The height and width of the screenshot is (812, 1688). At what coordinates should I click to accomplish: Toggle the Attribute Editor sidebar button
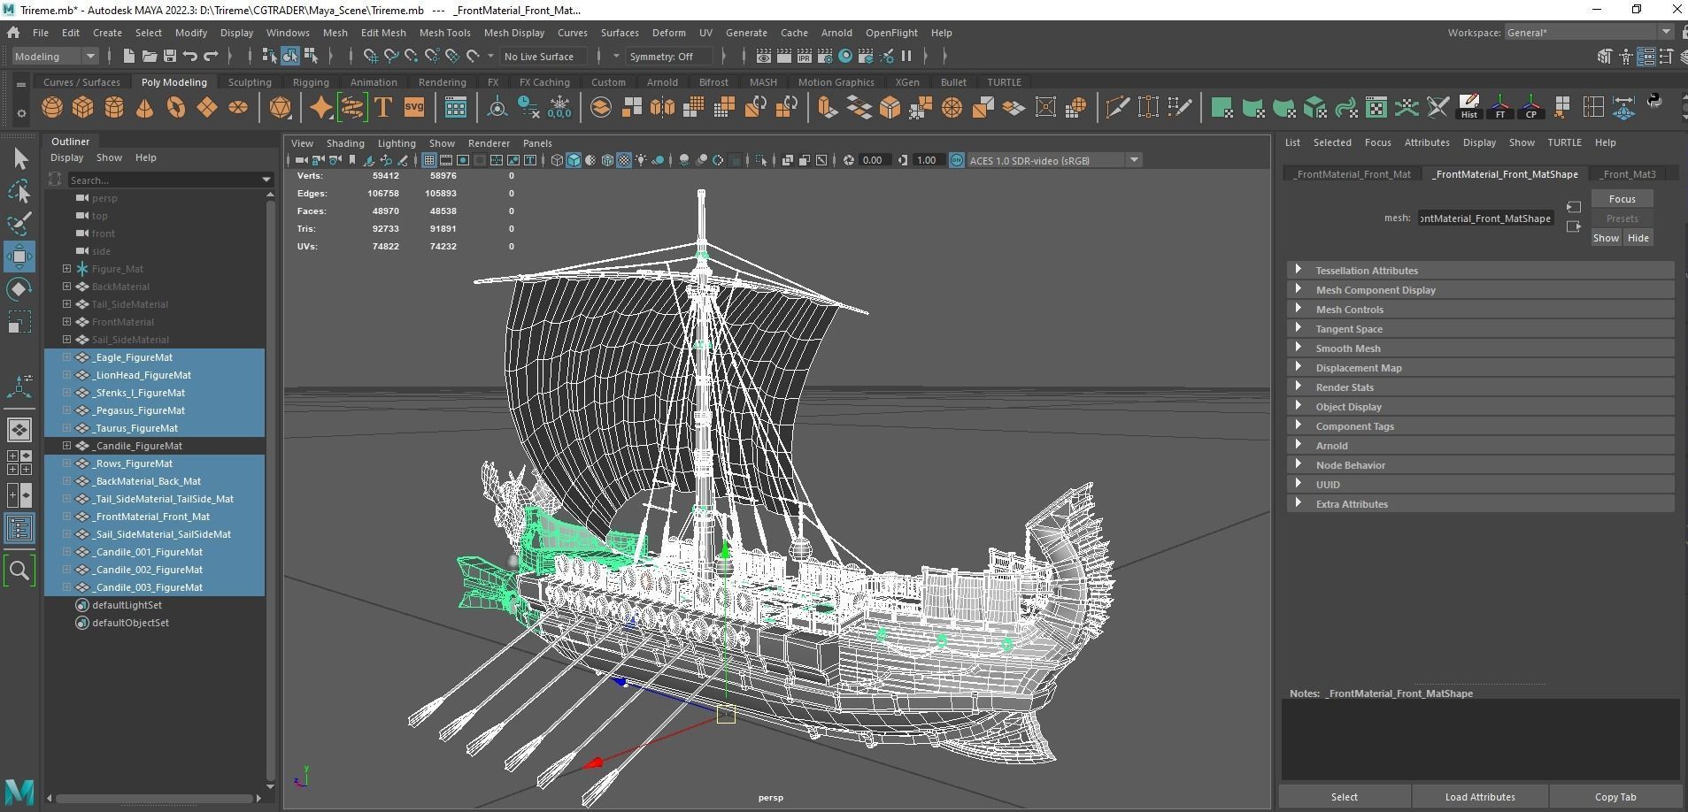point(1646,57)
